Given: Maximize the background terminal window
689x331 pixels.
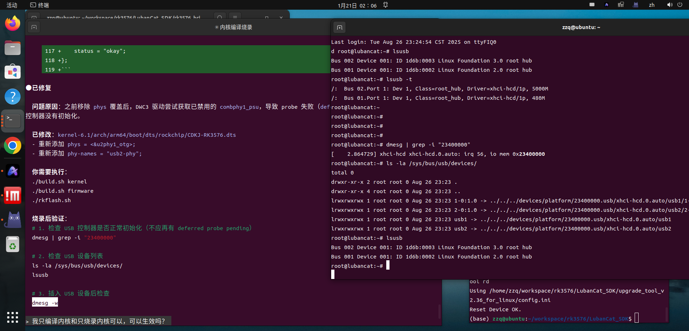Looking at the screenshot, I should pyautogui.click(x=266, y=17).
